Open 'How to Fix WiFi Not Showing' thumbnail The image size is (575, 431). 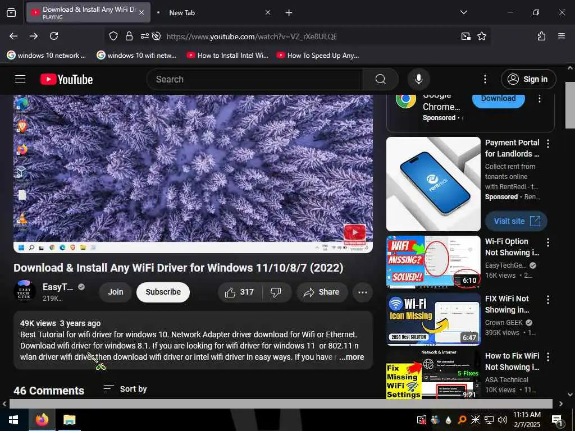tap(433, 374)
